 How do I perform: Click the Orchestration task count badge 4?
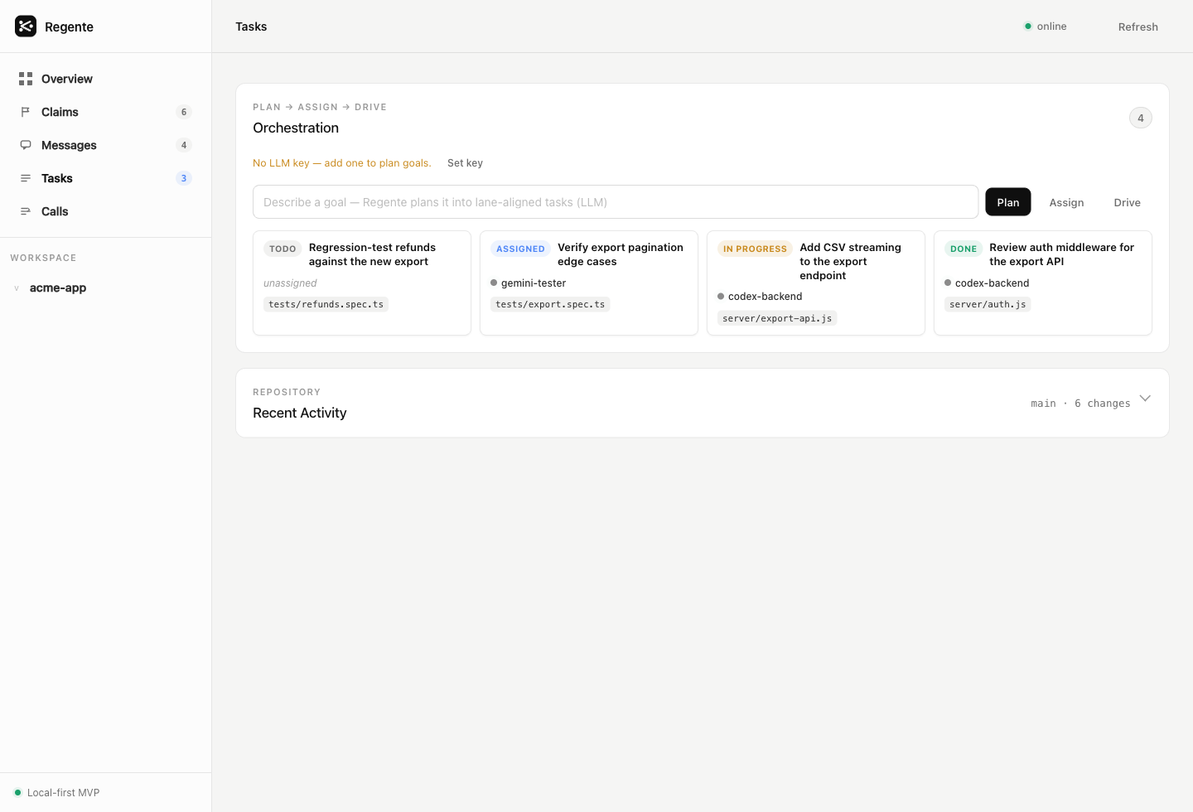[1141, 118]
